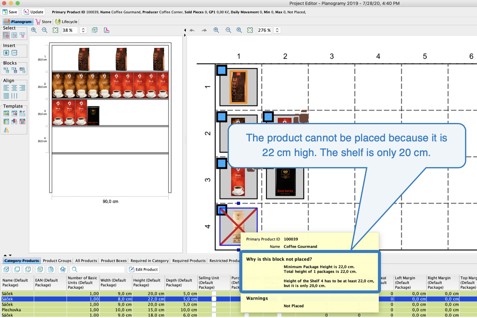
Task: Choose the grid selection tool in Select
Action: coord(14,35)
